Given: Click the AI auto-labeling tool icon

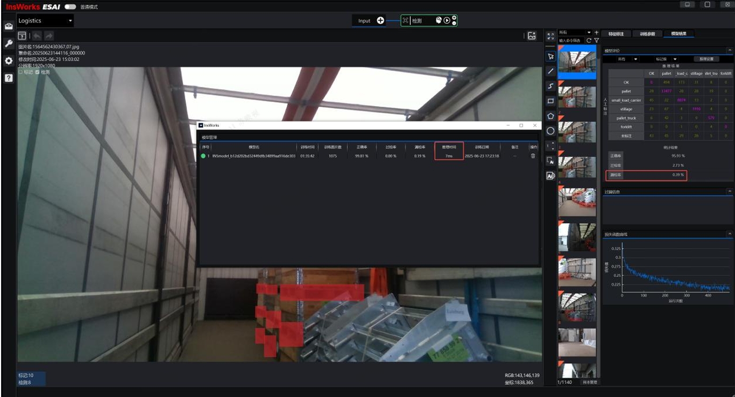Looking at the screenshot, I should [551, 176].
